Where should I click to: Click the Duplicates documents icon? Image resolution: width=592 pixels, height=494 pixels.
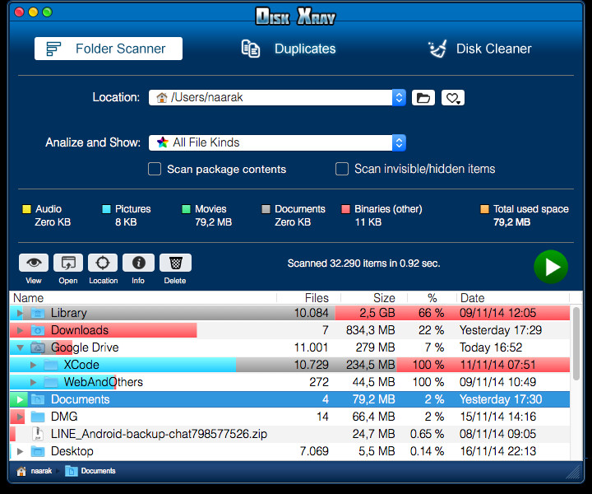click(x=251, y=49)
